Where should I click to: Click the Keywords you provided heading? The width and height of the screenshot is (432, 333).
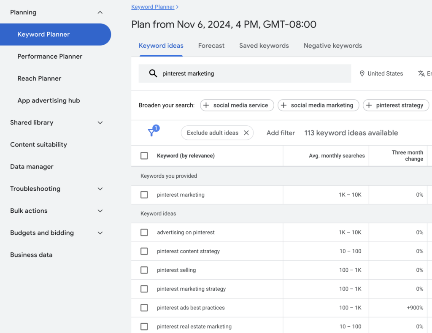[169, 176]
